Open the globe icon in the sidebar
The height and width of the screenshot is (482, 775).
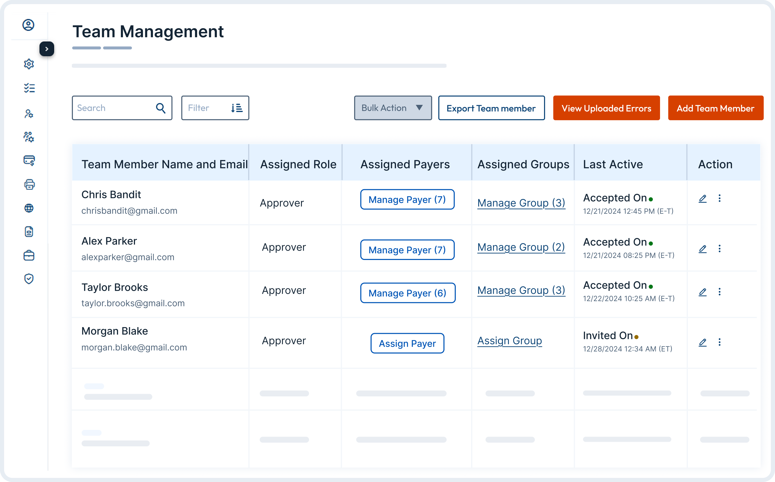point(29,208)
